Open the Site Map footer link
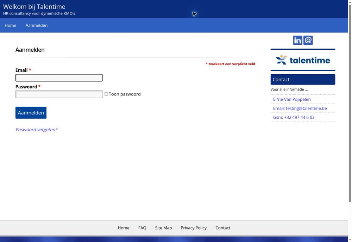352x242 pixels. (163, 228)
